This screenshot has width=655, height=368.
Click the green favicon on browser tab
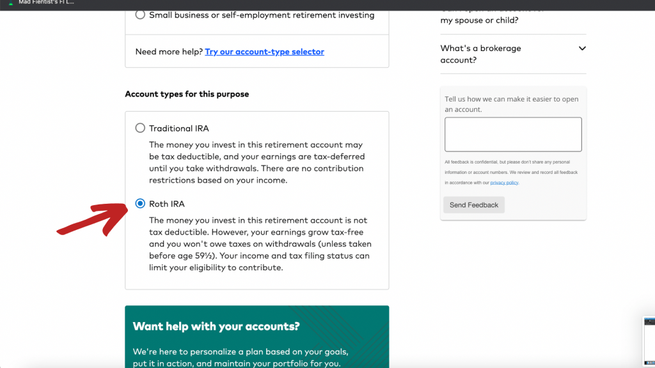[10, 3]
